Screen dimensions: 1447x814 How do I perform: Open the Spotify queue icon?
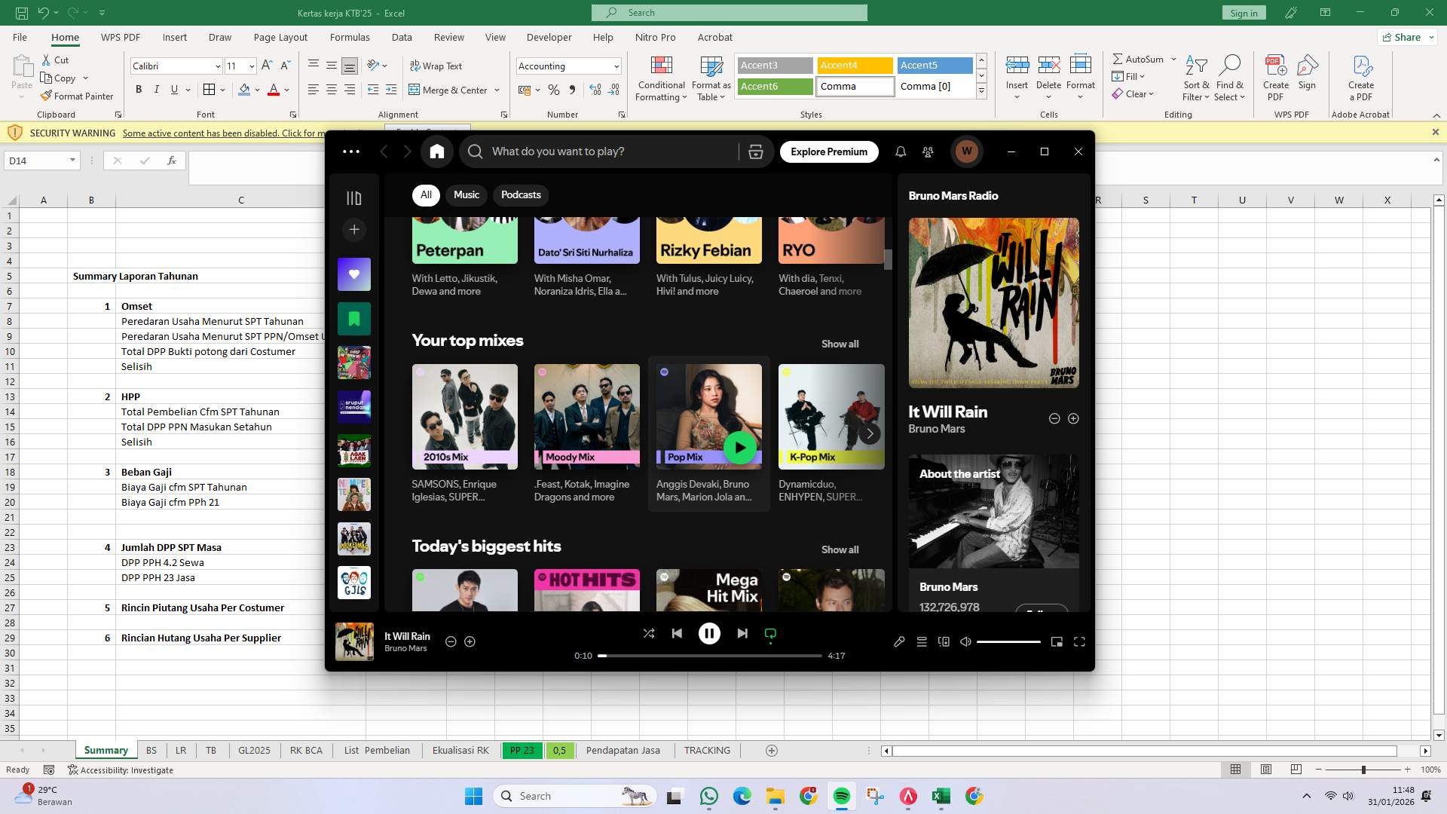[922, 641]
